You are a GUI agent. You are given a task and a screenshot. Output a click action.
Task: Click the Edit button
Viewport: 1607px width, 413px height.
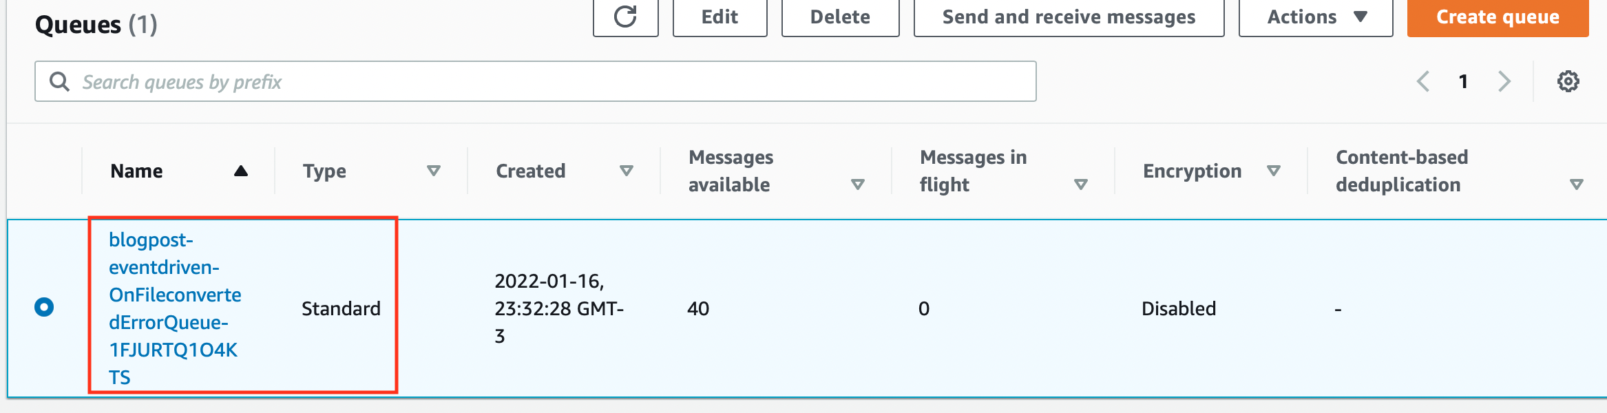coord(720,17)
